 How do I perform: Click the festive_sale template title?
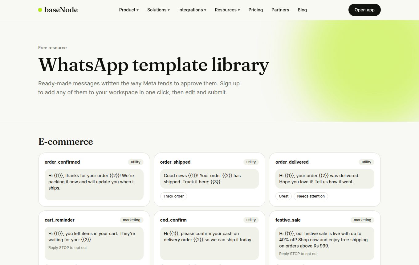tap(288, 220)
